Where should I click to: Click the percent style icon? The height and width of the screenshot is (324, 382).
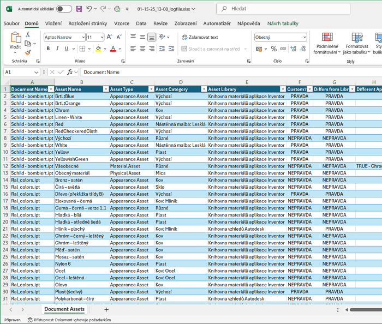click(274, 49)
